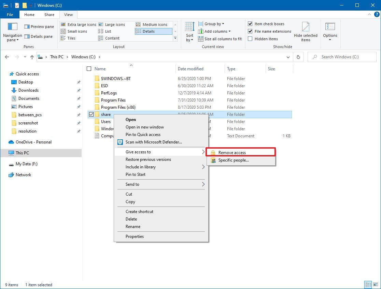Viewport: 381px width, 289px height.
Task: Open the Sort by dropdown
Action: [x=189, y=31]
